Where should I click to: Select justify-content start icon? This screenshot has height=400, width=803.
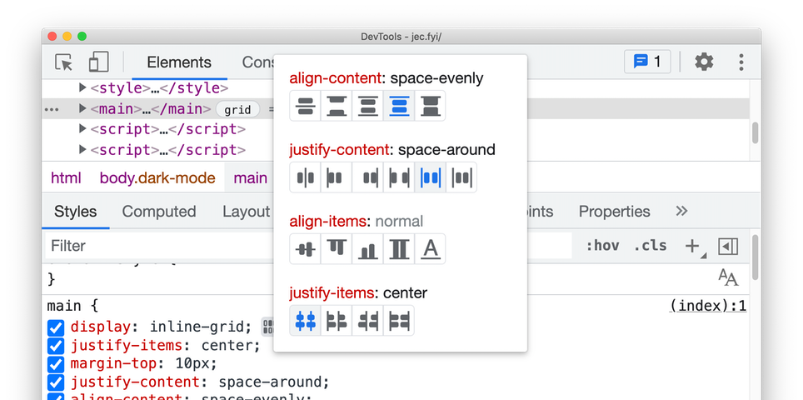(337, 177)
